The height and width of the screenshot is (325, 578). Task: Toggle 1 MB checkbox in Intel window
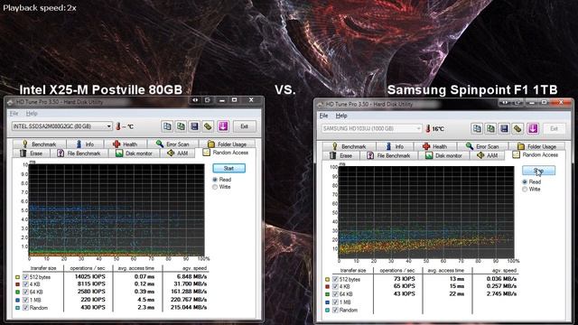(x=25, y=300)
